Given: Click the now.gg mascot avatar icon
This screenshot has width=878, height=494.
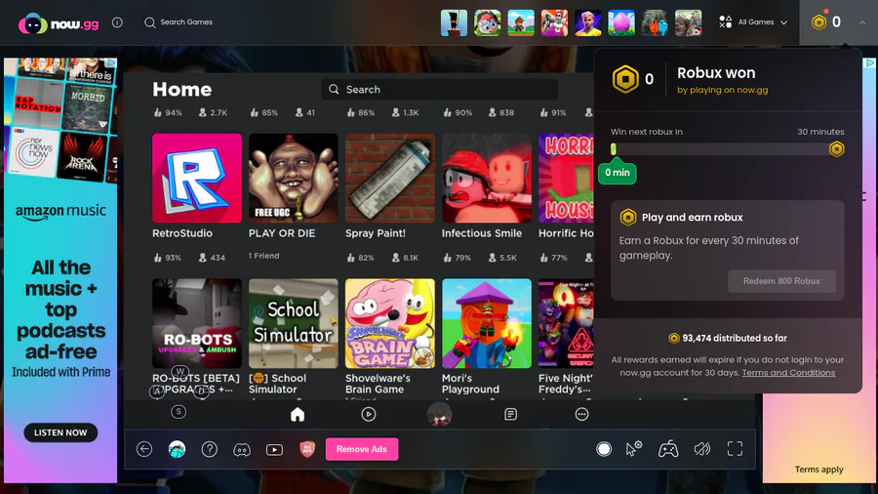Looking at the screenshot, I should click(x=177, y=449).
